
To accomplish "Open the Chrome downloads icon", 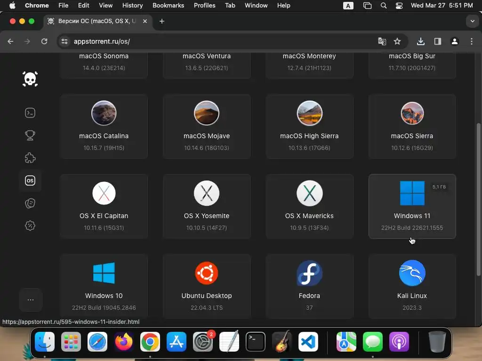I will click(x=420, y=41).
